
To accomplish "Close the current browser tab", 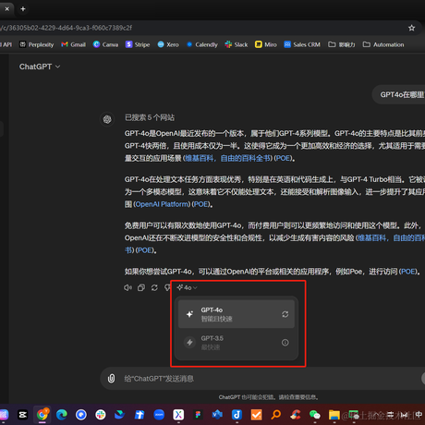I will coord(6,9).
